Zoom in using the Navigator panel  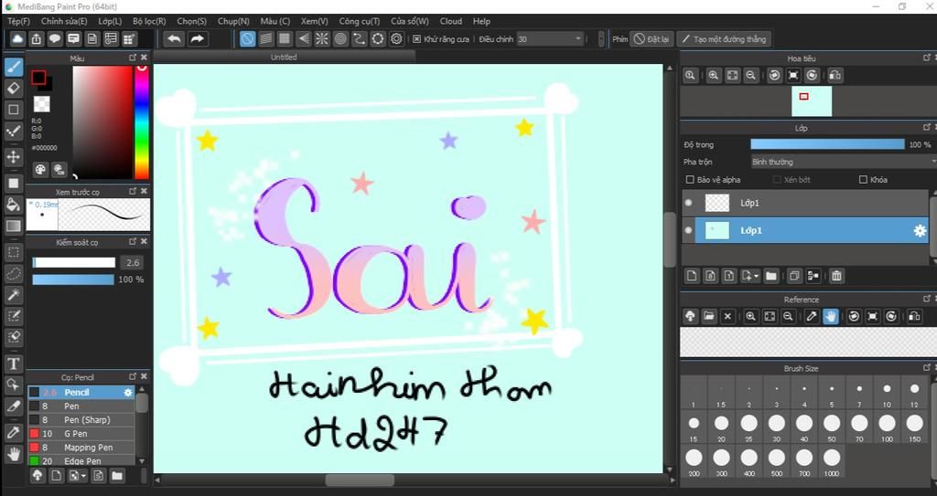coord(713,75)
